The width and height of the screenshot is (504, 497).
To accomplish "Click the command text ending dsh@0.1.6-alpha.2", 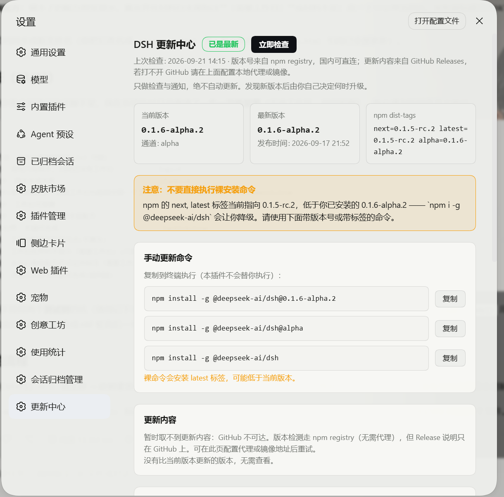I will (x=244, y=298).
